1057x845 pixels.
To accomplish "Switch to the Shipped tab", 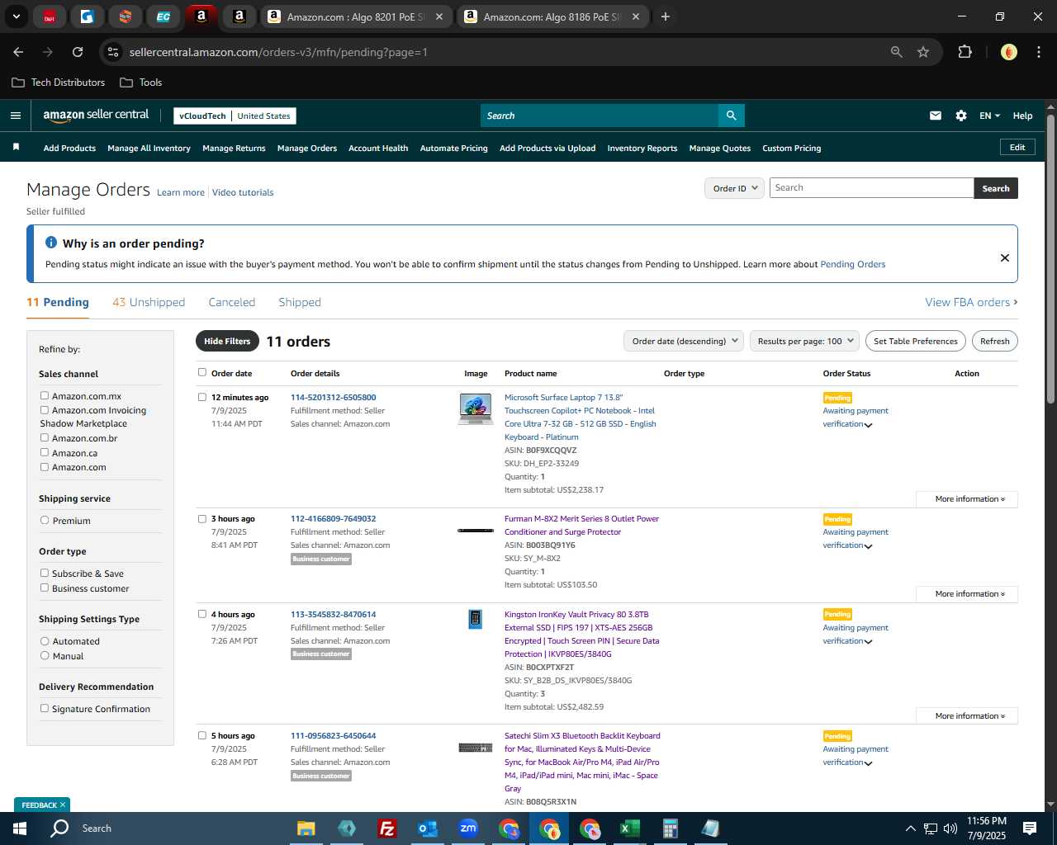I will pos(300,302).
